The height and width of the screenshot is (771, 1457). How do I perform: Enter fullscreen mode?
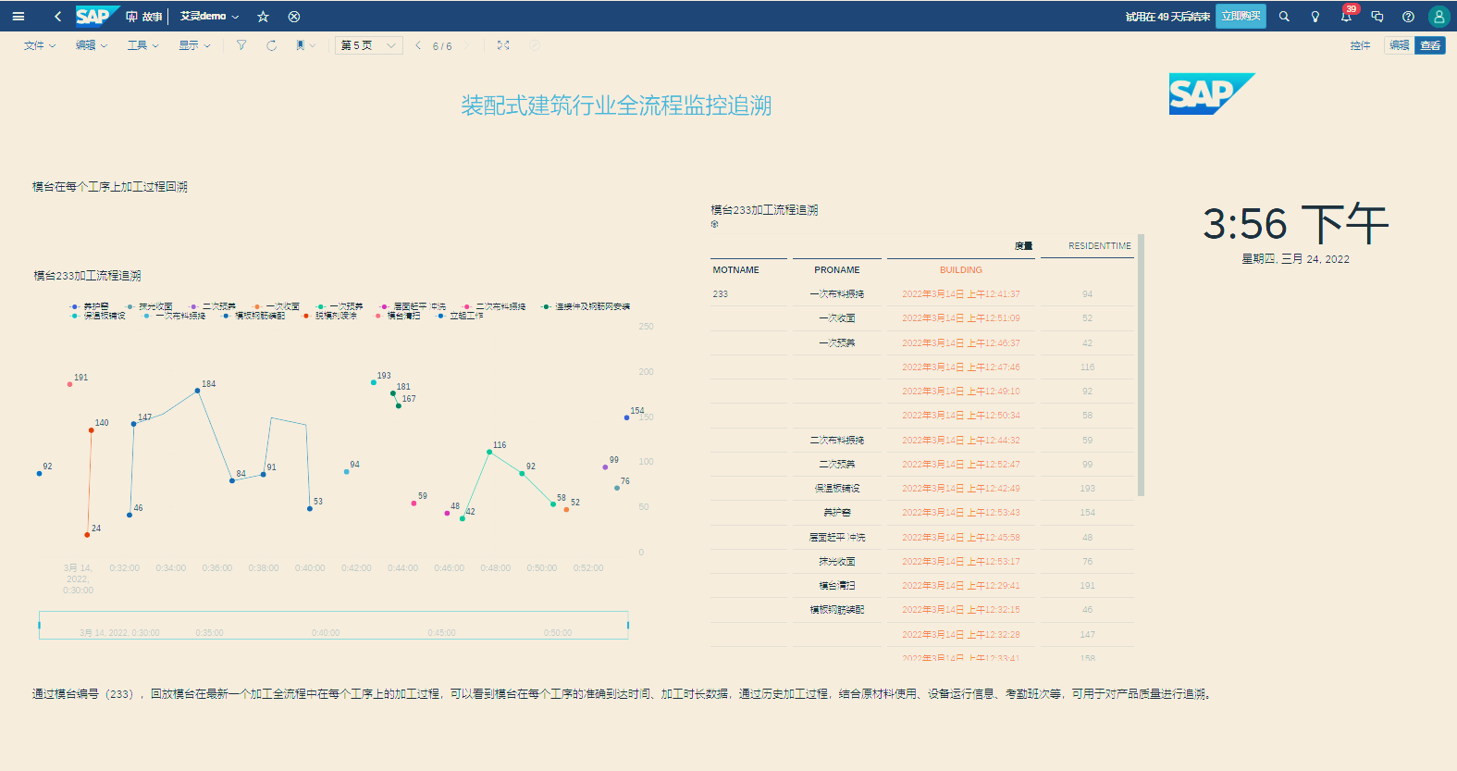point(503,45)
